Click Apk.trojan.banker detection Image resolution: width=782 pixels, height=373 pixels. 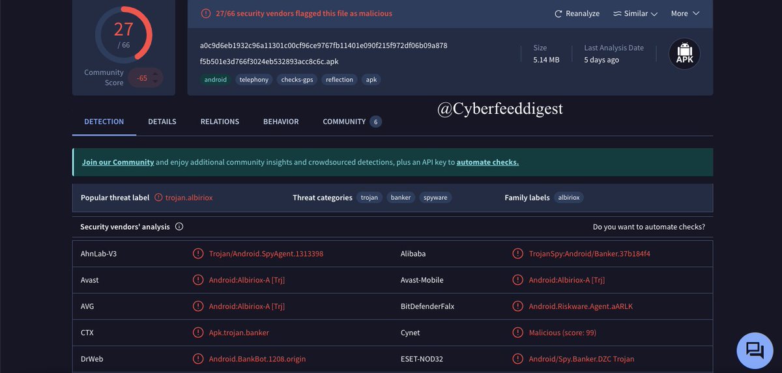(239, 333)
